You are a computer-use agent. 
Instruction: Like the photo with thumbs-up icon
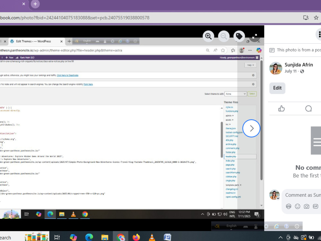click(282, 108)
